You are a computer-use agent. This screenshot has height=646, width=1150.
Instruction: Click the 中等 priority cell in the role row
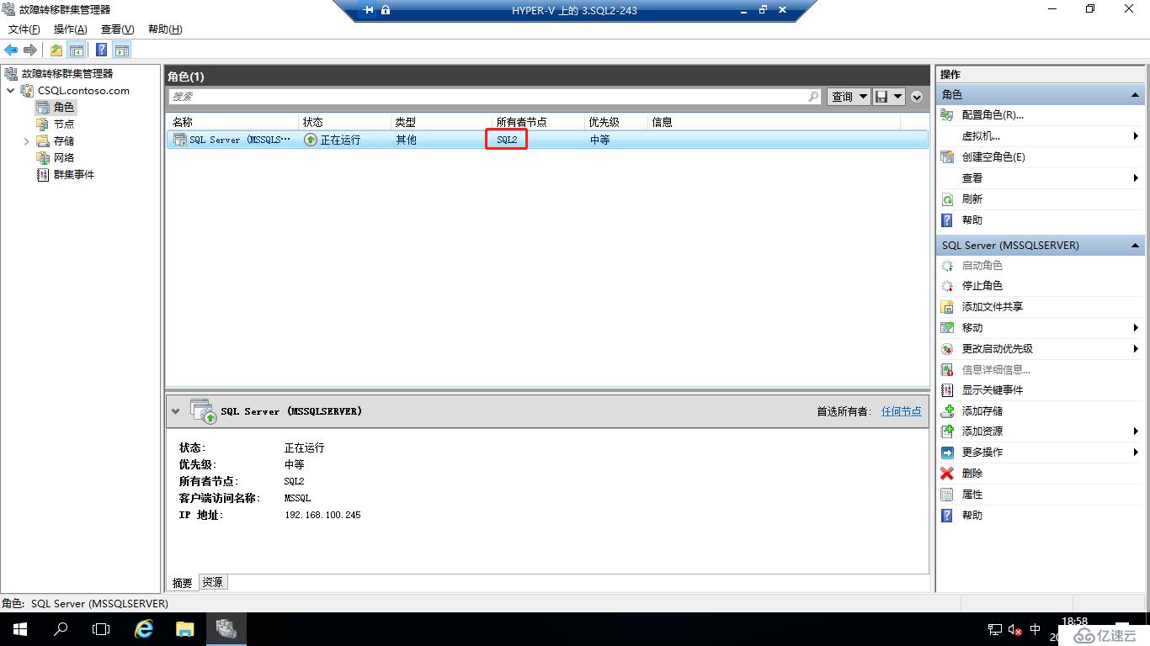point(600,140)
